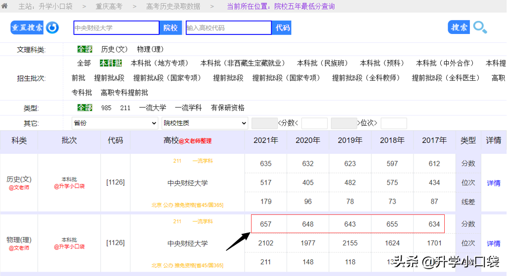Open 详情 link for 物理(理) row

click(x=494, y=244)
